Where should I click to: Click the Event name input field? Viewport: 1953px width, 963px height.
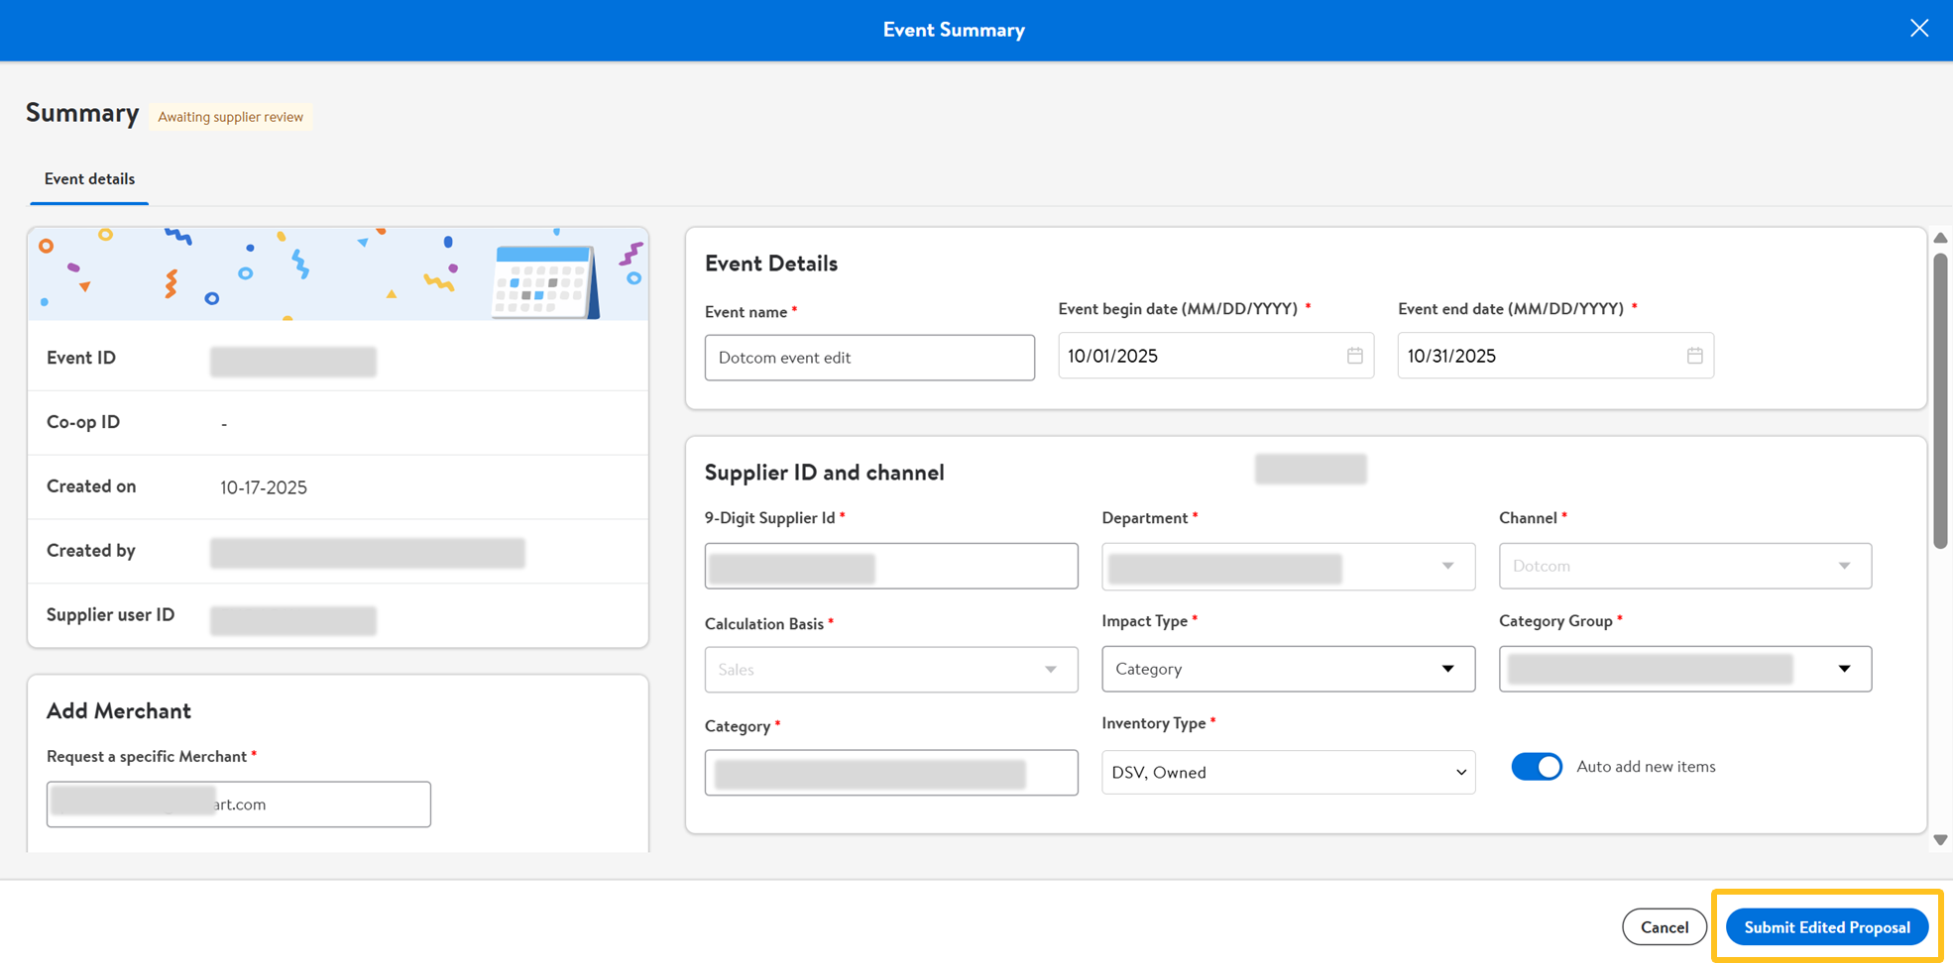click(869, 358)
